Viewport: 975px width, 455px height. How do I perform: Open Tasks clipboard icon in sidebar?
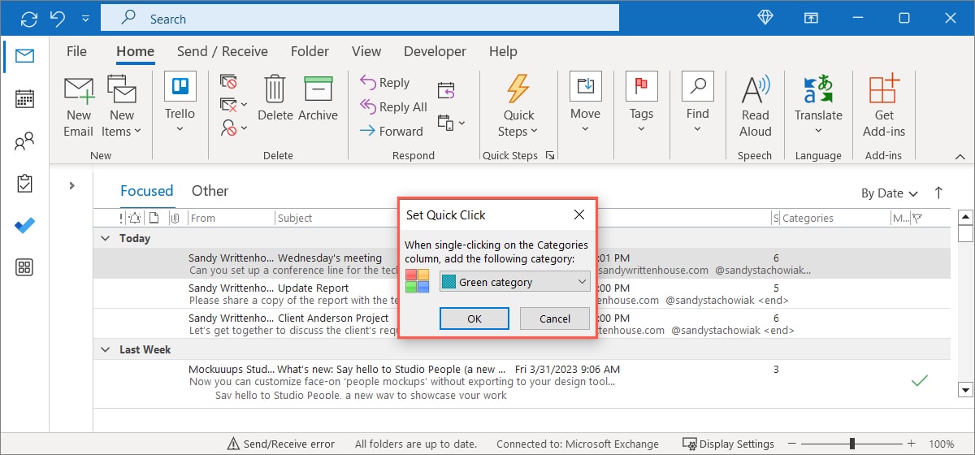coord(24,184)
